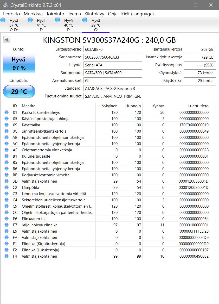Screen dimensions: 219x304
Task: Select the E: drive status orb
Action: coord(30,20)
